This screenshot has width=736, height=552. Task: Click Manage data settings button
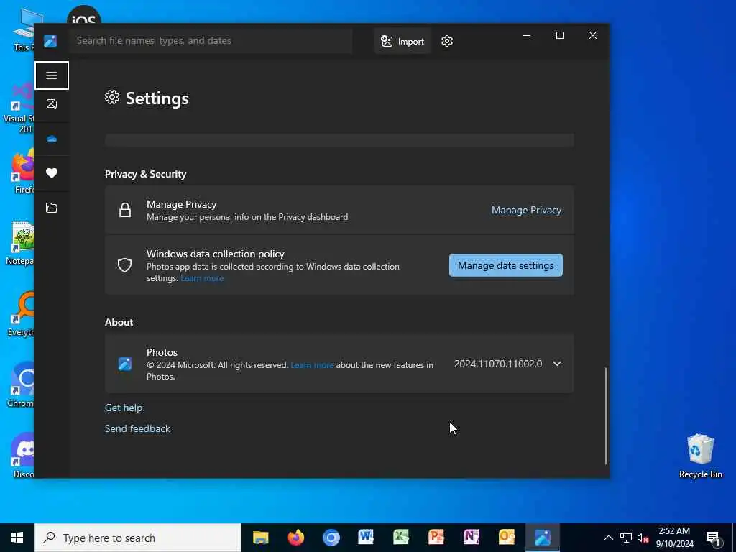[505, 266]
